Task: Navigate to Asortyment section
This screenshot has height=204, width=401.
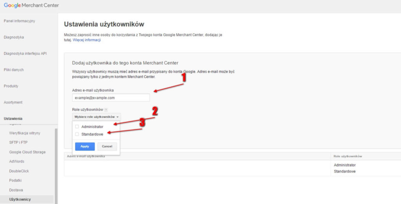Action: pos(13,102)
